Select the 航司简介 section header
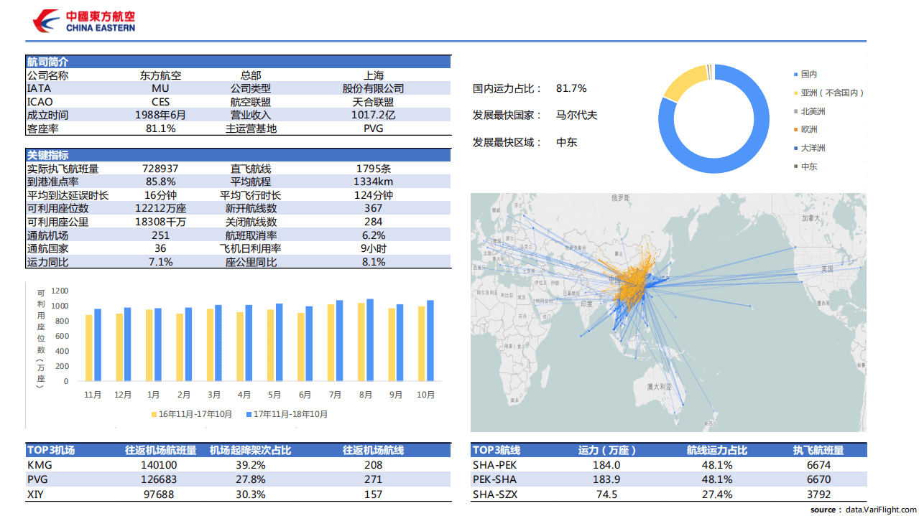The height and width of the screenshot is (516, 919). pos(47,62)
